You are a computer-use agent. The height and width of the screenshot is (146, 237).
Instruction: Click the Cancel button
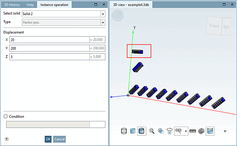pos(59,139)
